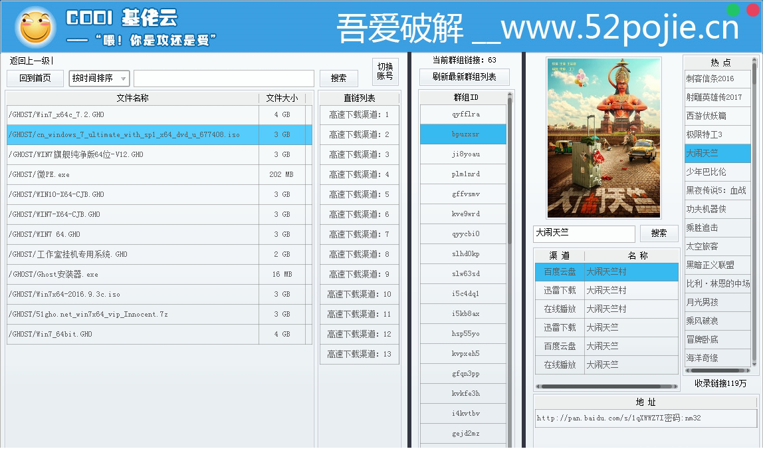This screenshot has height=465, width=763.
Task: Select 迅雷下载 大闹天竺 result row
Action: 606,328
